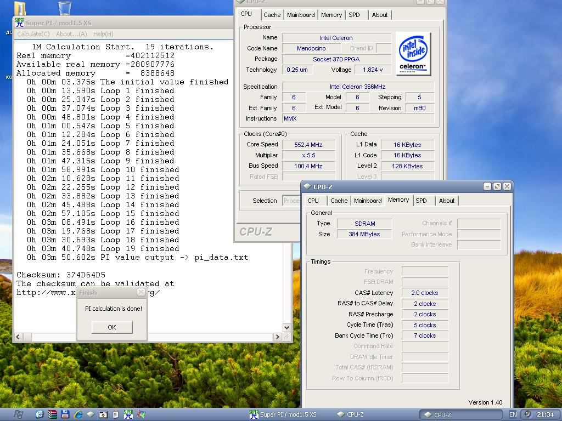Image resolution: width=562 pixels, height=421 pixels.
Task: Click the Level 2 cache value 128 KBytes
Action: (x=407, y=166)
